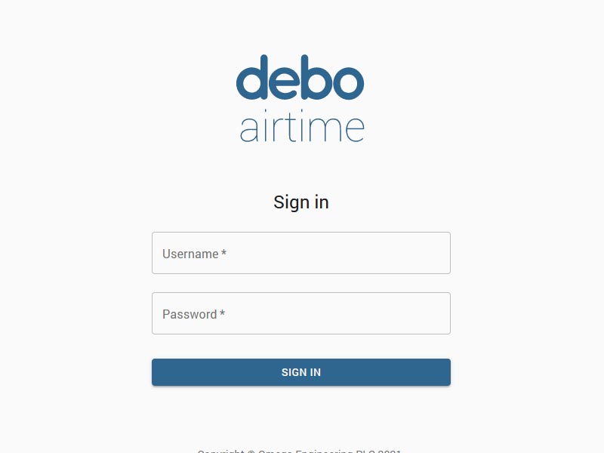Click the right end of Username box
The image size is (604, 453).
(442, 254)
